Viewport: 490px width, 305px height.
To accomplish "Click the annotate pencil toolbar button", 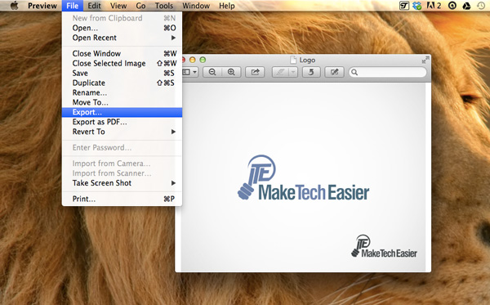I will point(280,72).
